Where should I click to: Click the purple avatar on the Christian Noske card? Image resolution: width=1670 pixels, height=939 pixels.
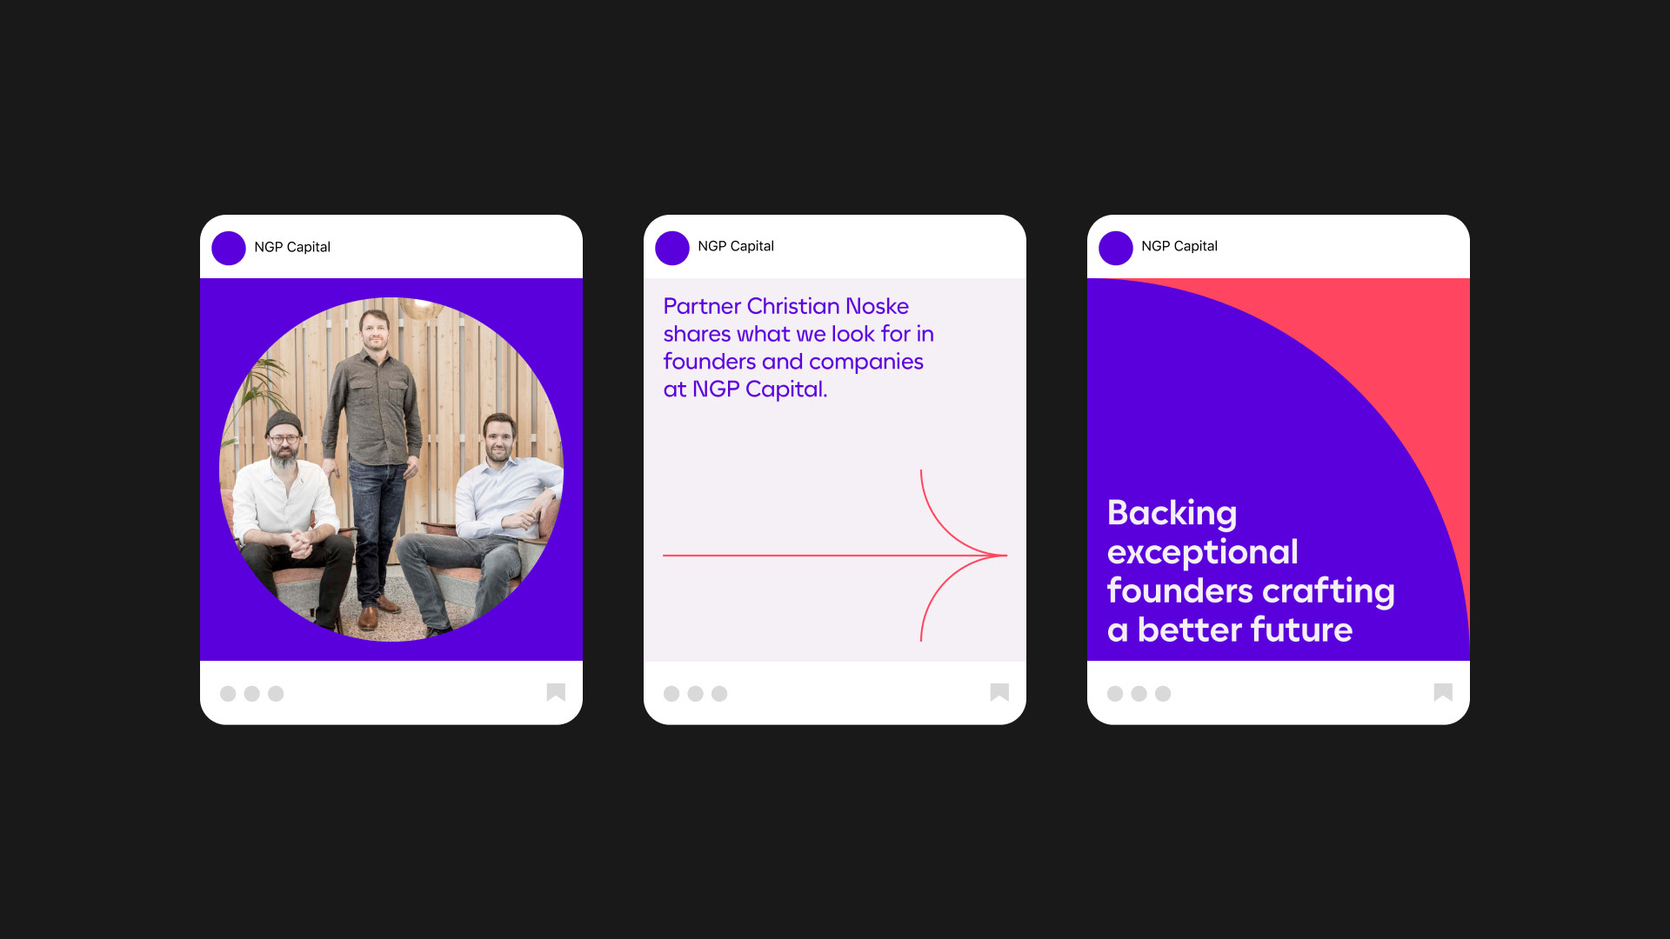pyautogui.click(x=672, y=248)
